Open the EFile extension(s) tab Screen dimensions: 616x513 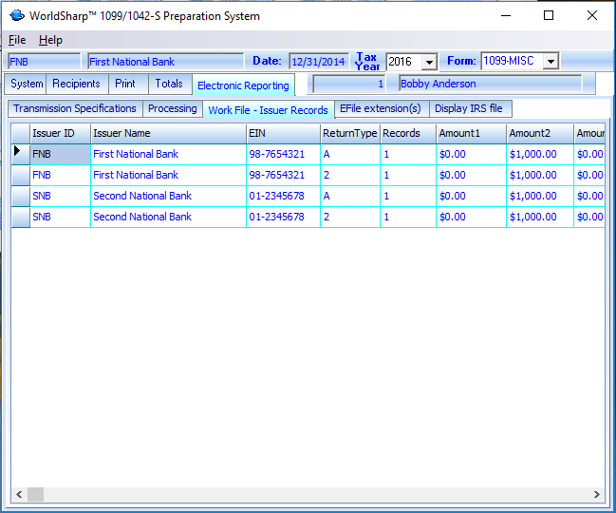click(x=380, y=109)
